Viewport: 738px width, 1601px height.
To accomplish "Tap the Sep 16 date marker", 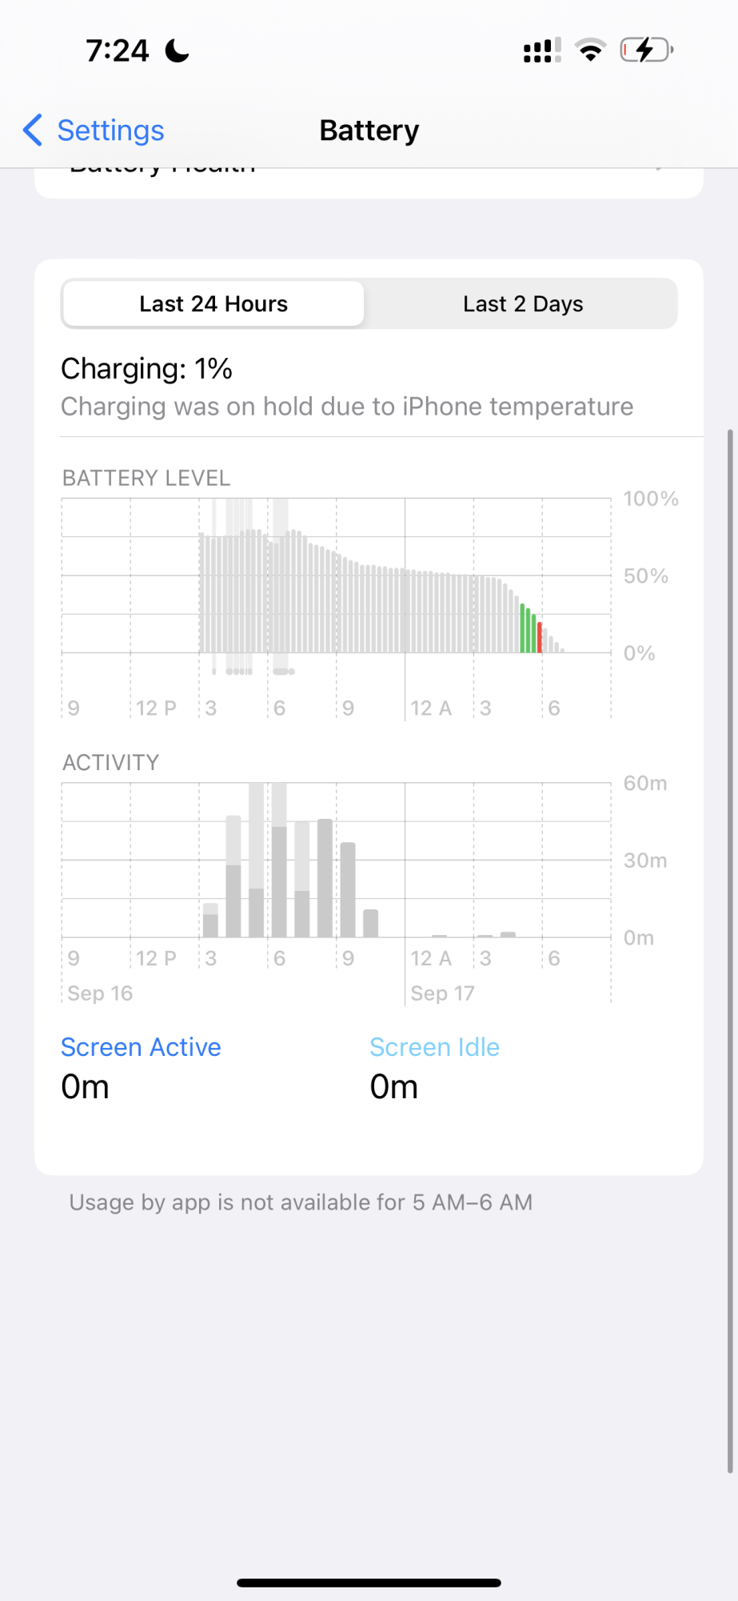I will [x=100, y=993].
